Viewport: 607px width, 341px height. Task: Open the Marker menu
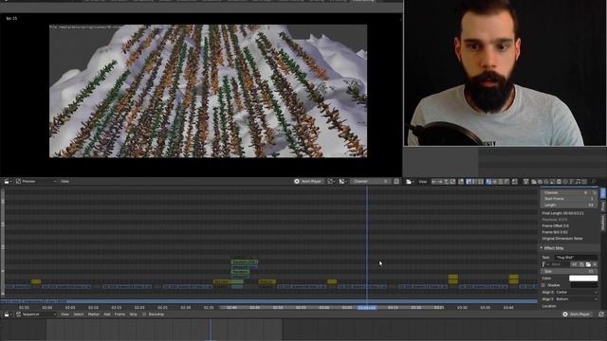pos(94,314)
